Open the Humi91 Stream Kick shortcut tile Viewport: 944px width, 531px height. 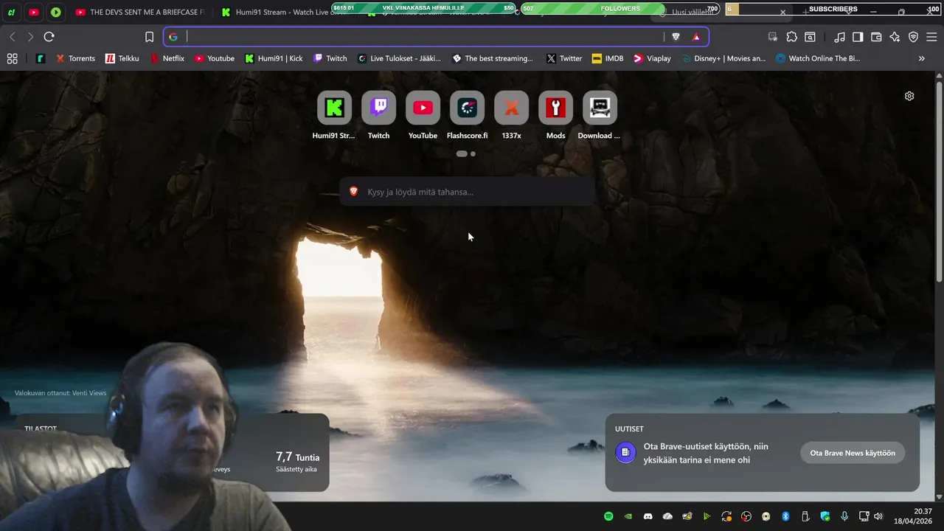(x=334, y=115)
